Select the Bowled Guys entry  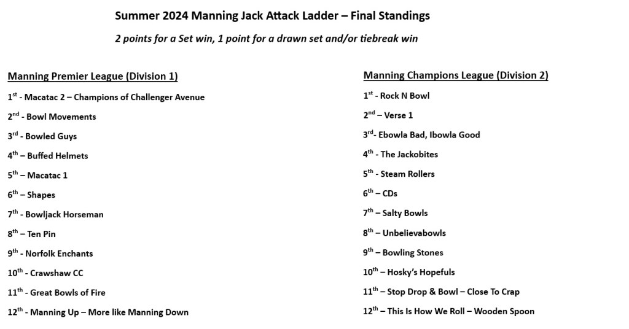pos(42,136)
